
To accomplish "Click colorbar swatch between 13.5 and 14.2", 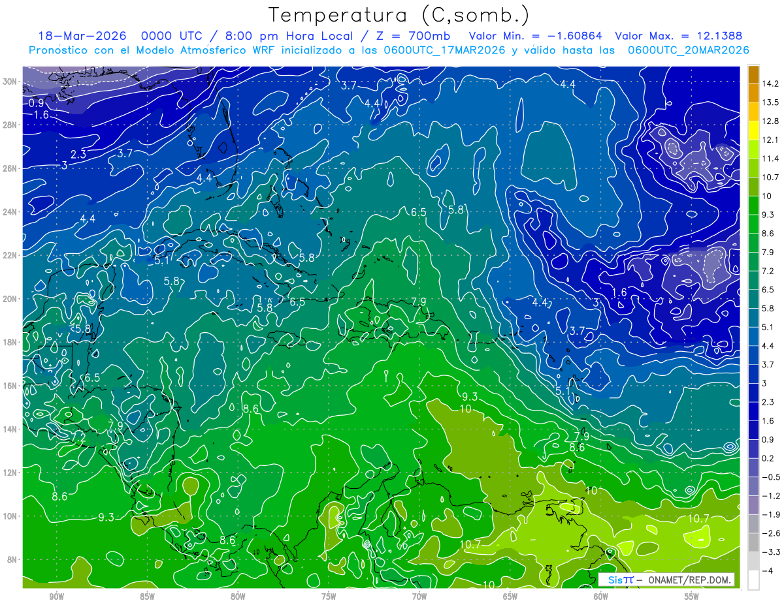I will point(753,93).
